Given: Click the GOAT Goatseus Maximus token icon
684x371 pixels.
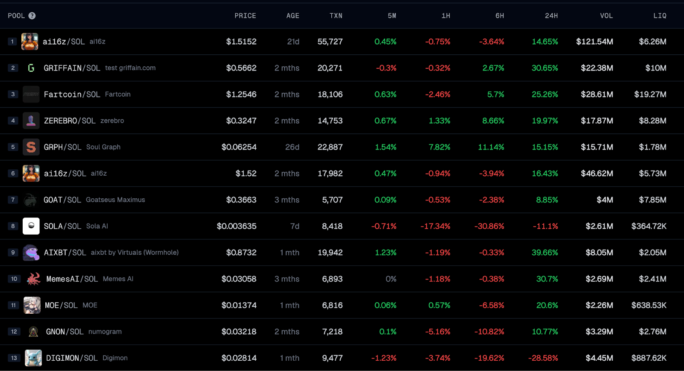Looking at the screenshot, I should pos(31,200).
